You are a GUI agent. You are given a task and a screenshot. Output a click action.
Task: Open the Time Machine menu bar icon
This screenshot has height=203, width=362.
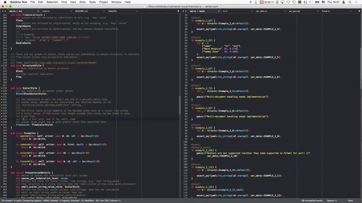pyautogui.click(x=294, y=2)
